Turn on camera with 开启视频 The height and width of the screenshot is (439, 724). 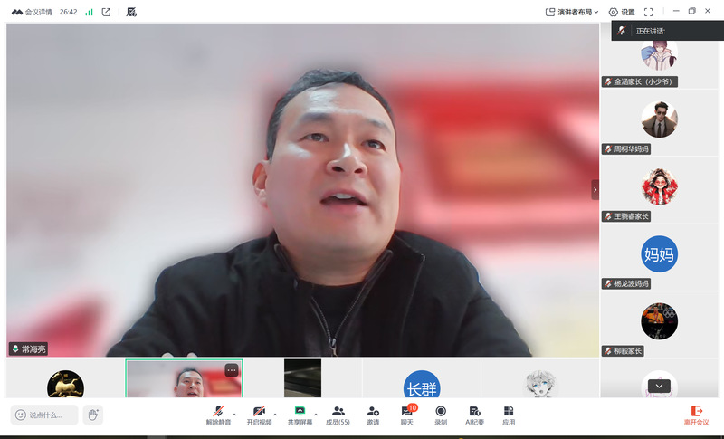coord(259,415)
